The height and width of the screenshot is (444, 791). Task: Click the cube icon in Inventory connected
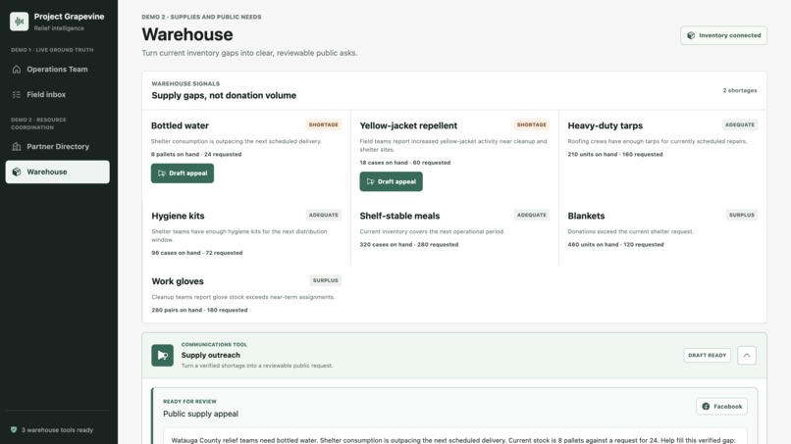[691, 35]
